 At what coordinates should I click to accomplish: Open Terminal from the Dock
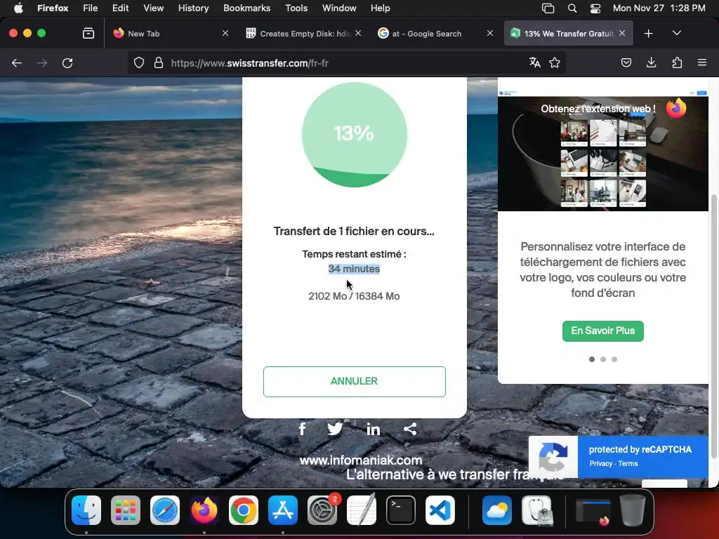(x=401, y=510)
